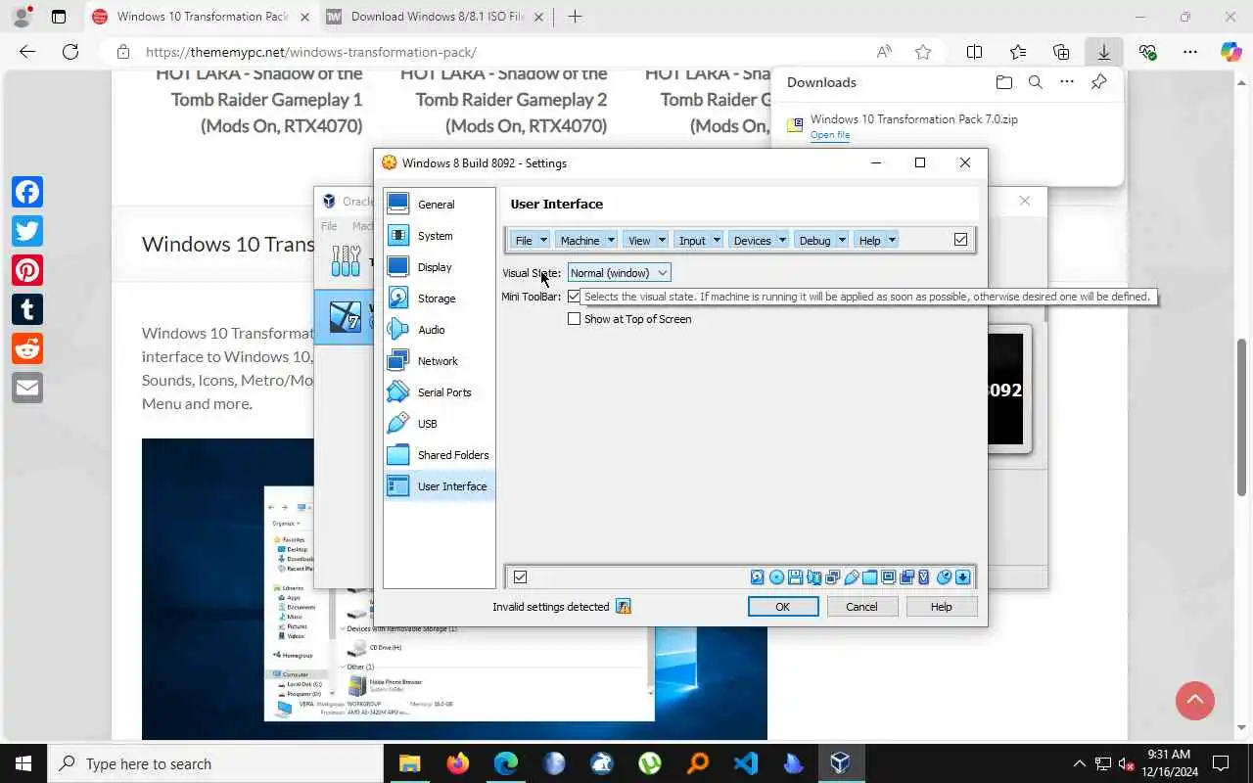Toggle the menu bar enabled checkbox
The image size is (1253, 783).
(960, 240)
